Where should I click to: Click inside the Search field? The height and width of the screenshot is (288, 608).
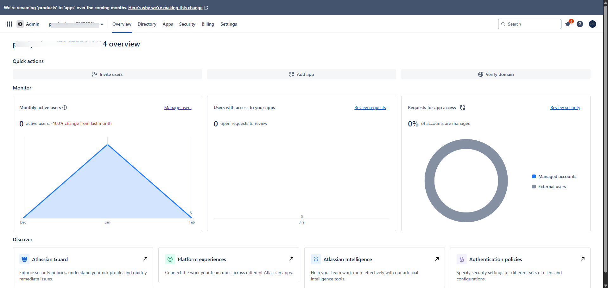click(x=529, y=24)
